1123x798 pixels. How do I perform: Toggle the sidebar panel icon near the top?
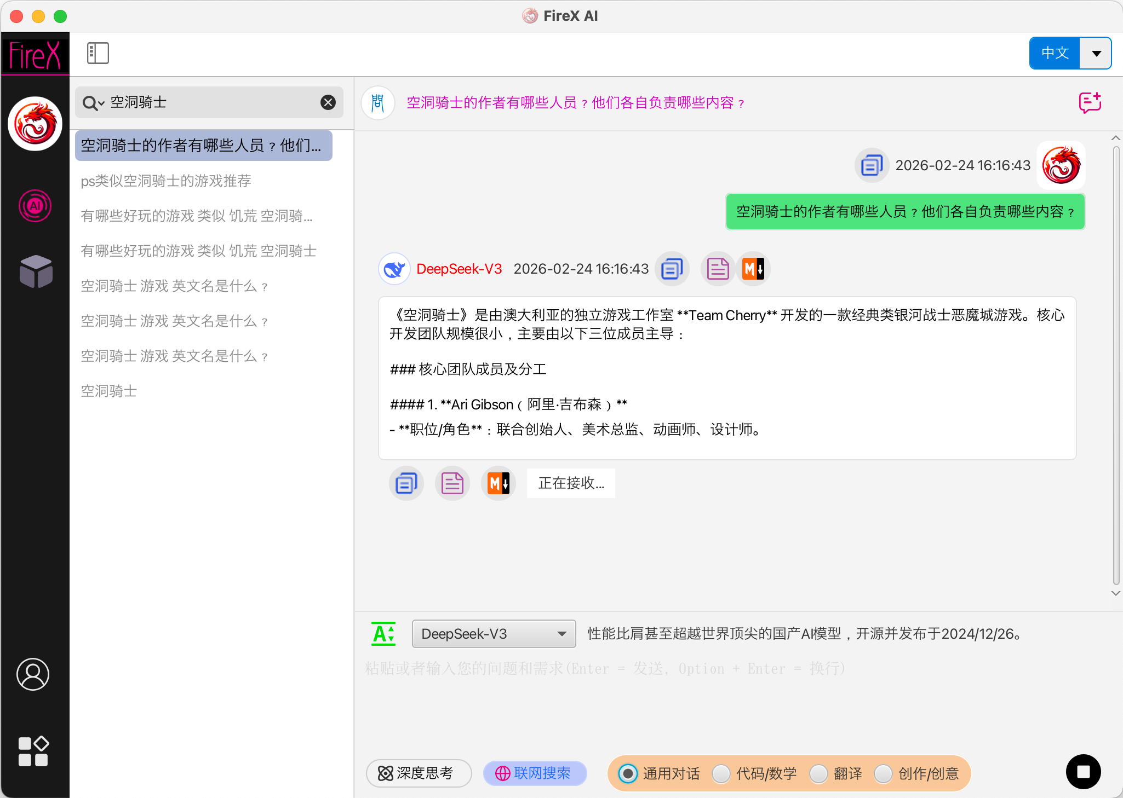(x=97, y=53)
